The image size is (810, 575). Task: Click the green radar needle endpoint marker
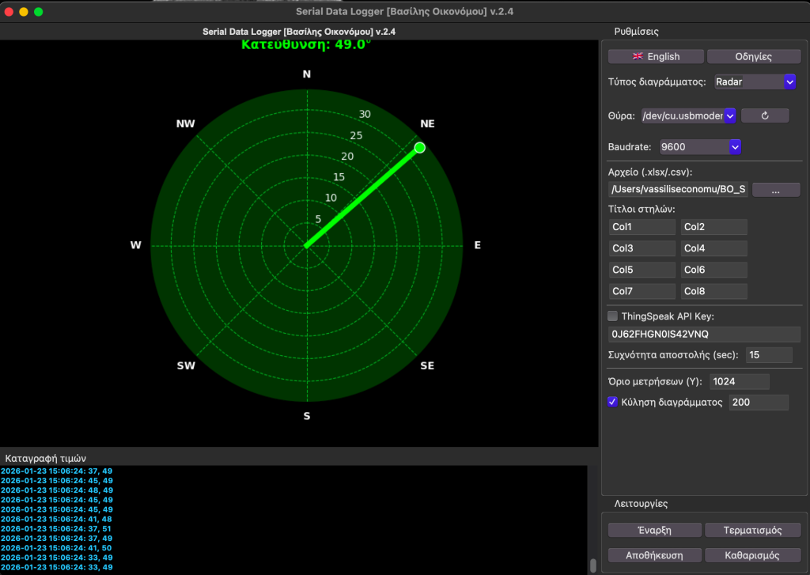[420, 148]
